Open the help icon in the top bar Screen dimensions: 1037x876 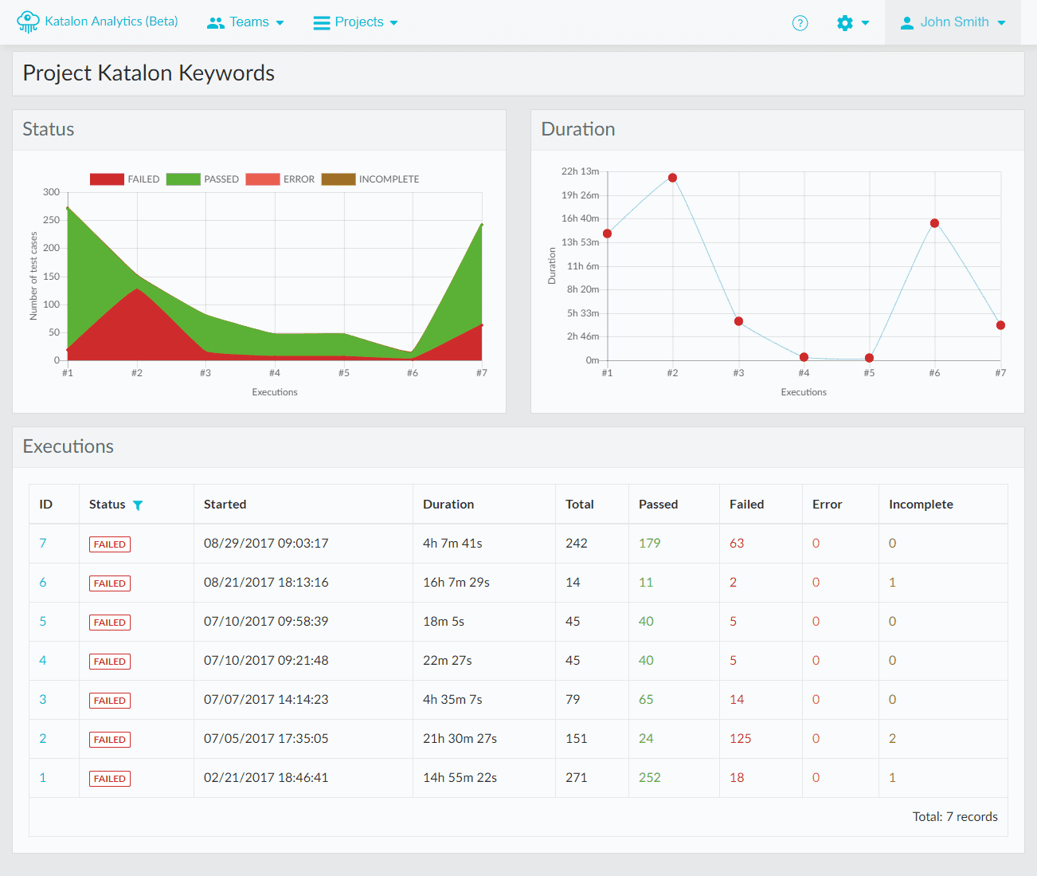tap(800, 22)
